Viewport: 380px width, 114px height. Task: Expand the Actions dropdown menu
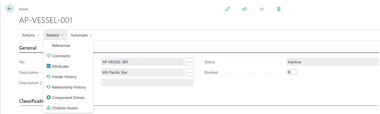pos(31,35)
